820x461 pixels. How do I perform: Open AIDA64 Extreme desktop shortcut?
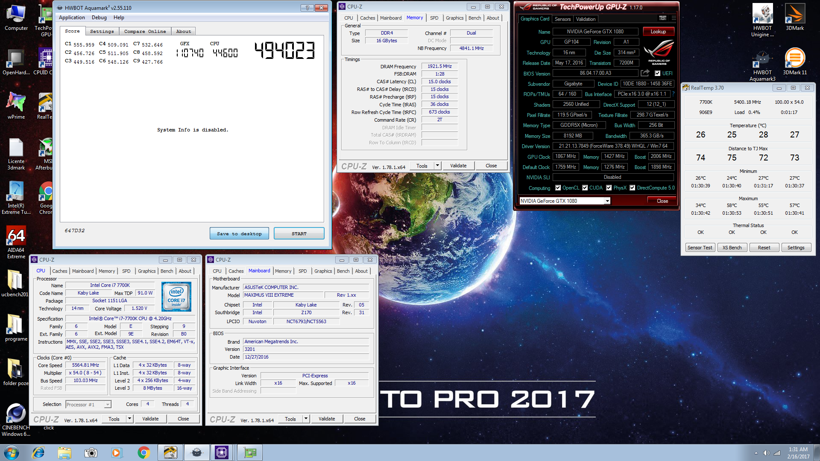(x=16, y=242)
